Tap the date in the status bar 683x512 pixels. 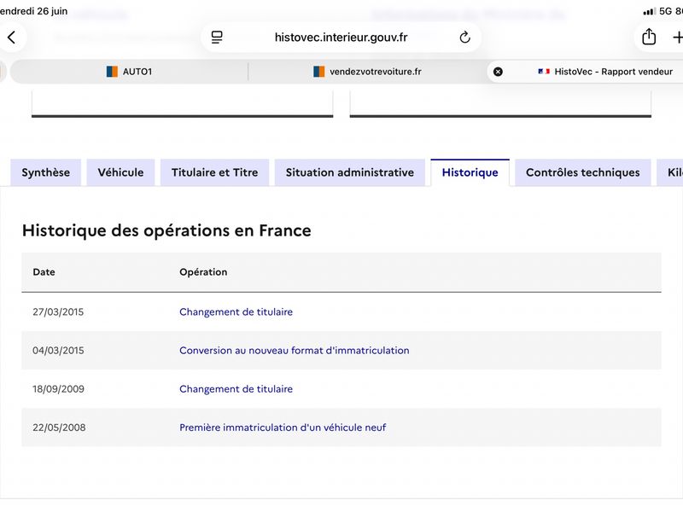[x=33, y=11]
